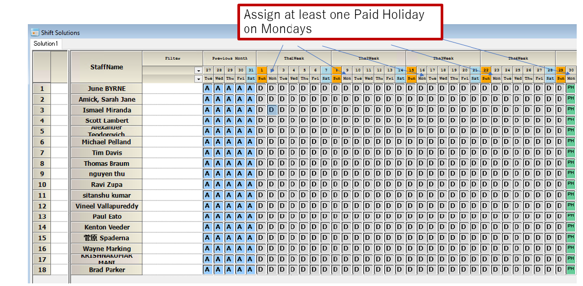Select Alexander Teodorovich staff name
The width and height of the screenshot is (583, 286).
(x=107, y=131)
